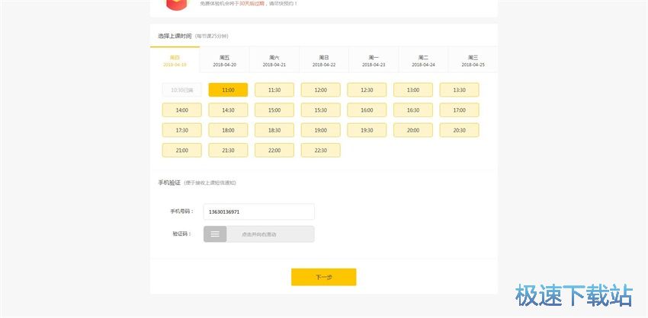Pick the 18:30 time slot
The image size is (648, 318).
[x=274, y=130]
